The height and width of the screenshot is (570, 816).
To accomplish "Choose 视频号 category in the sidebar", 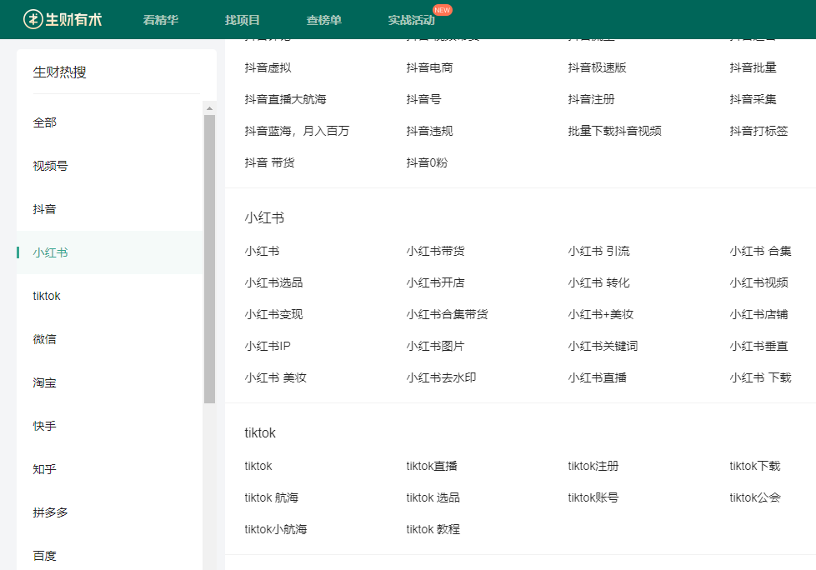I will pos(51,166).
